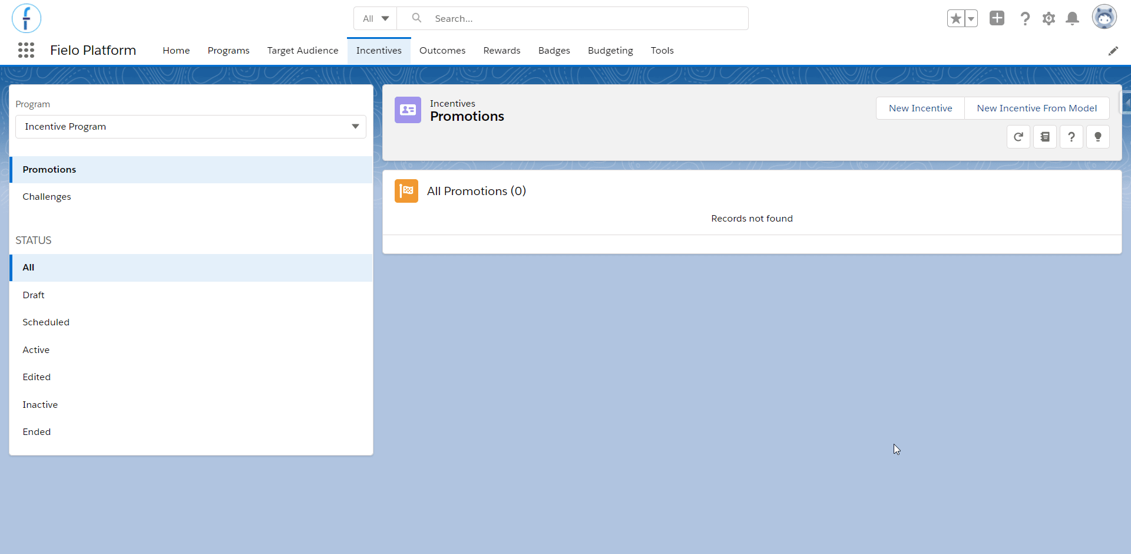Screen dimensions: 1131x554
Task: Select the Incentives tab
Action: click(x=379, y=51)
